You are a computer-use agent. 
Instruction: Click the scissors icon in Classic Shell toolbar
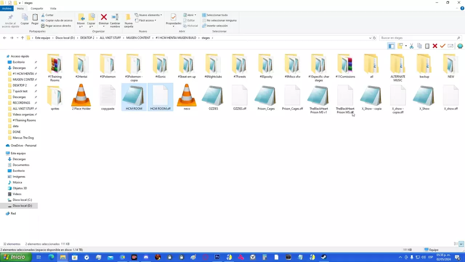(412, 46)
